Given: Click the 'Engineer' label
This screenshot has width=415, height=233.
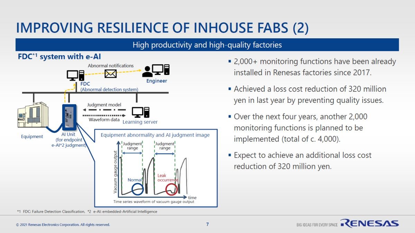Looking at the screenshot, I should click(157, 81).
